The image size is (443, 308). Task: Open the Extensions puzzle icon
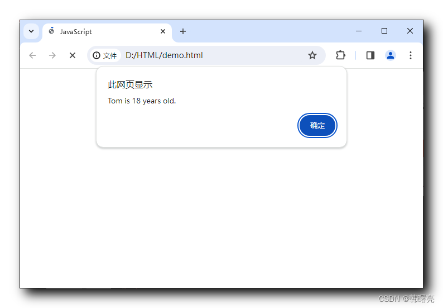[x=340, y=55]
